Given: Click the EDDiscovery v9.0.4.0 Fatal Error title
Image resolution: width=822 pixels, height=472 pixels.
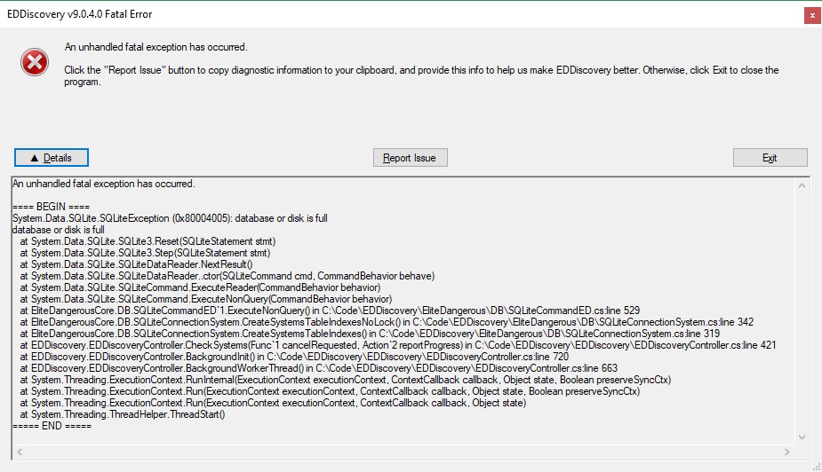Looking at the screenshot, I should [x=80, y=14].
